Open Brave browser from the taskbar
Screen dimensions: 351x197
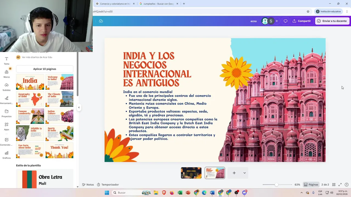pos(164,193)
